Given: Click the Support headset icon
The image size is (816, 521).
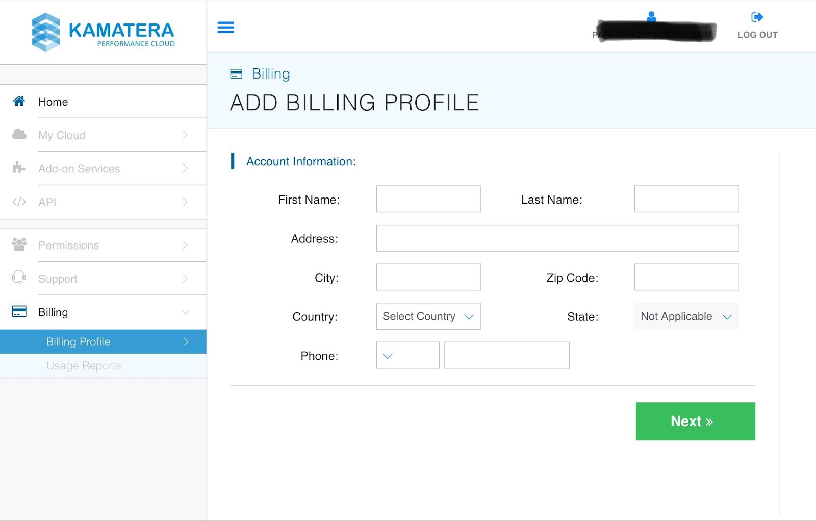Looking at the screenshot, I should [x=19, y=277].
